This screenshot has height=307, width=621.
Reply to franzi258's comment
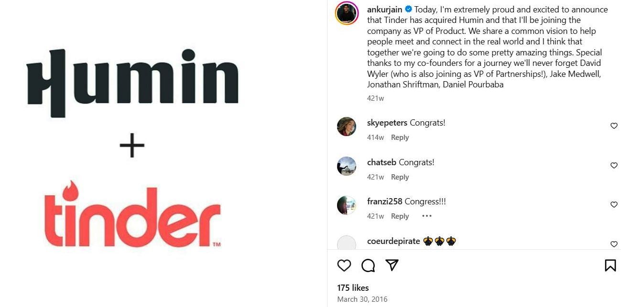pos(400,216)
